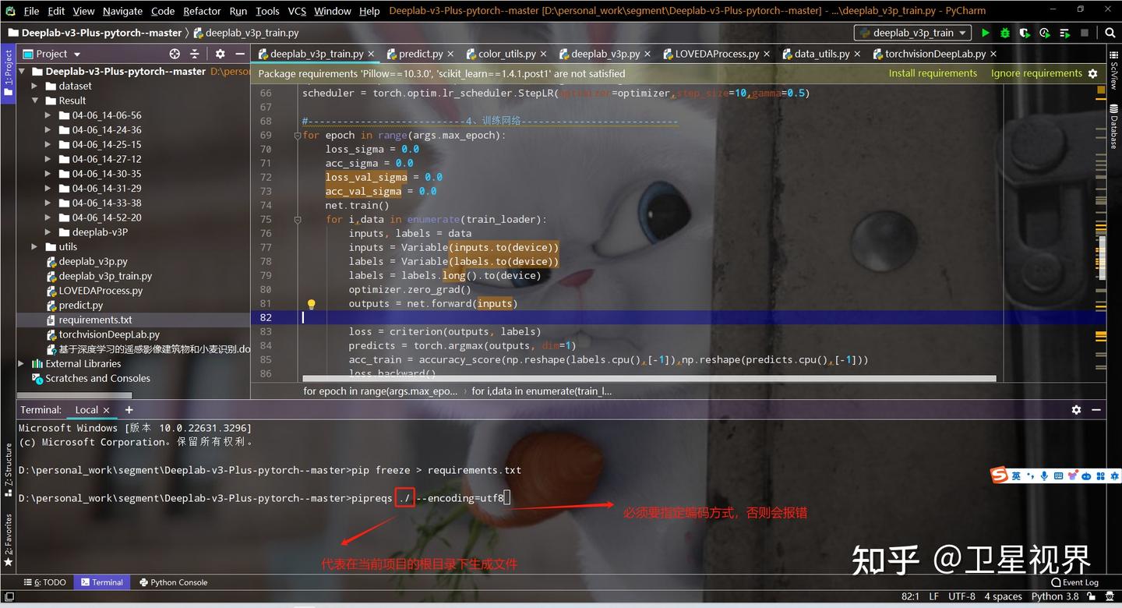Toggle the file write-lock icon in status bar
Image resolution: width=1122 pixels, height=608 pixels.
[1092, 596]
